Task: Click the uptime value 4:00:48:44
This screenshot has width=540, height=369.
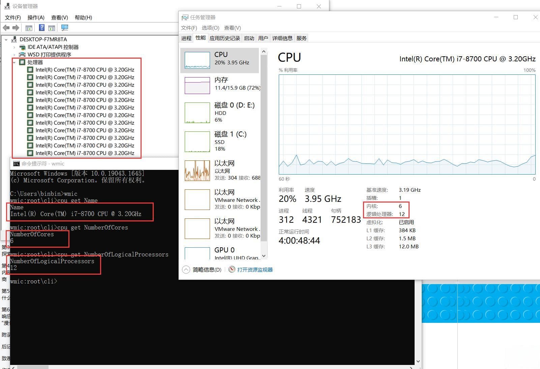Action: (x=299, y=241)
